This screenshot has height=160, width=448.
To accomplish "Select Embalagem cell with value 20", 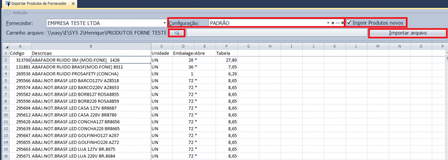I will [183, 60].
